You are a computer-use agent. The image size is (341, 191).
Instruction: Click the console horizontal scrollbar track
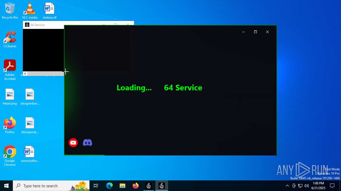coord(46,74)
